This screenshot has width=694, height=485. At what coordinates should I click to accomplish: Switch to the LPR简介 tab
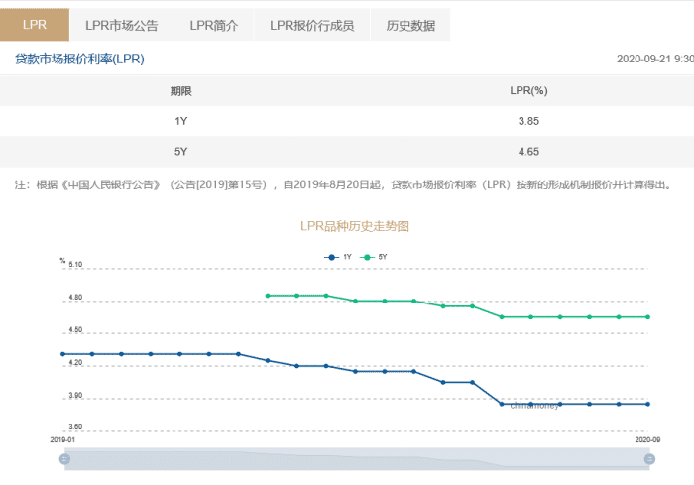(x=213, y=25)
